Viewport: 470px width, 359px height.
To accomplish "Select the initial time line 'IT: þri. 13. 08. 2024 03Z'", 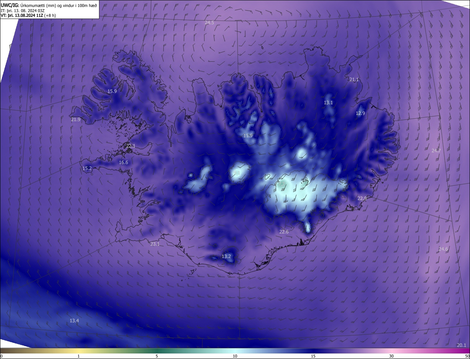I will point(23,11).
